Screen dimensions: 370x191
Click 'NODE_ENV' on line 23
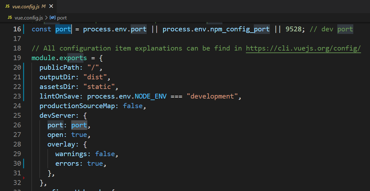pos(151,96)
